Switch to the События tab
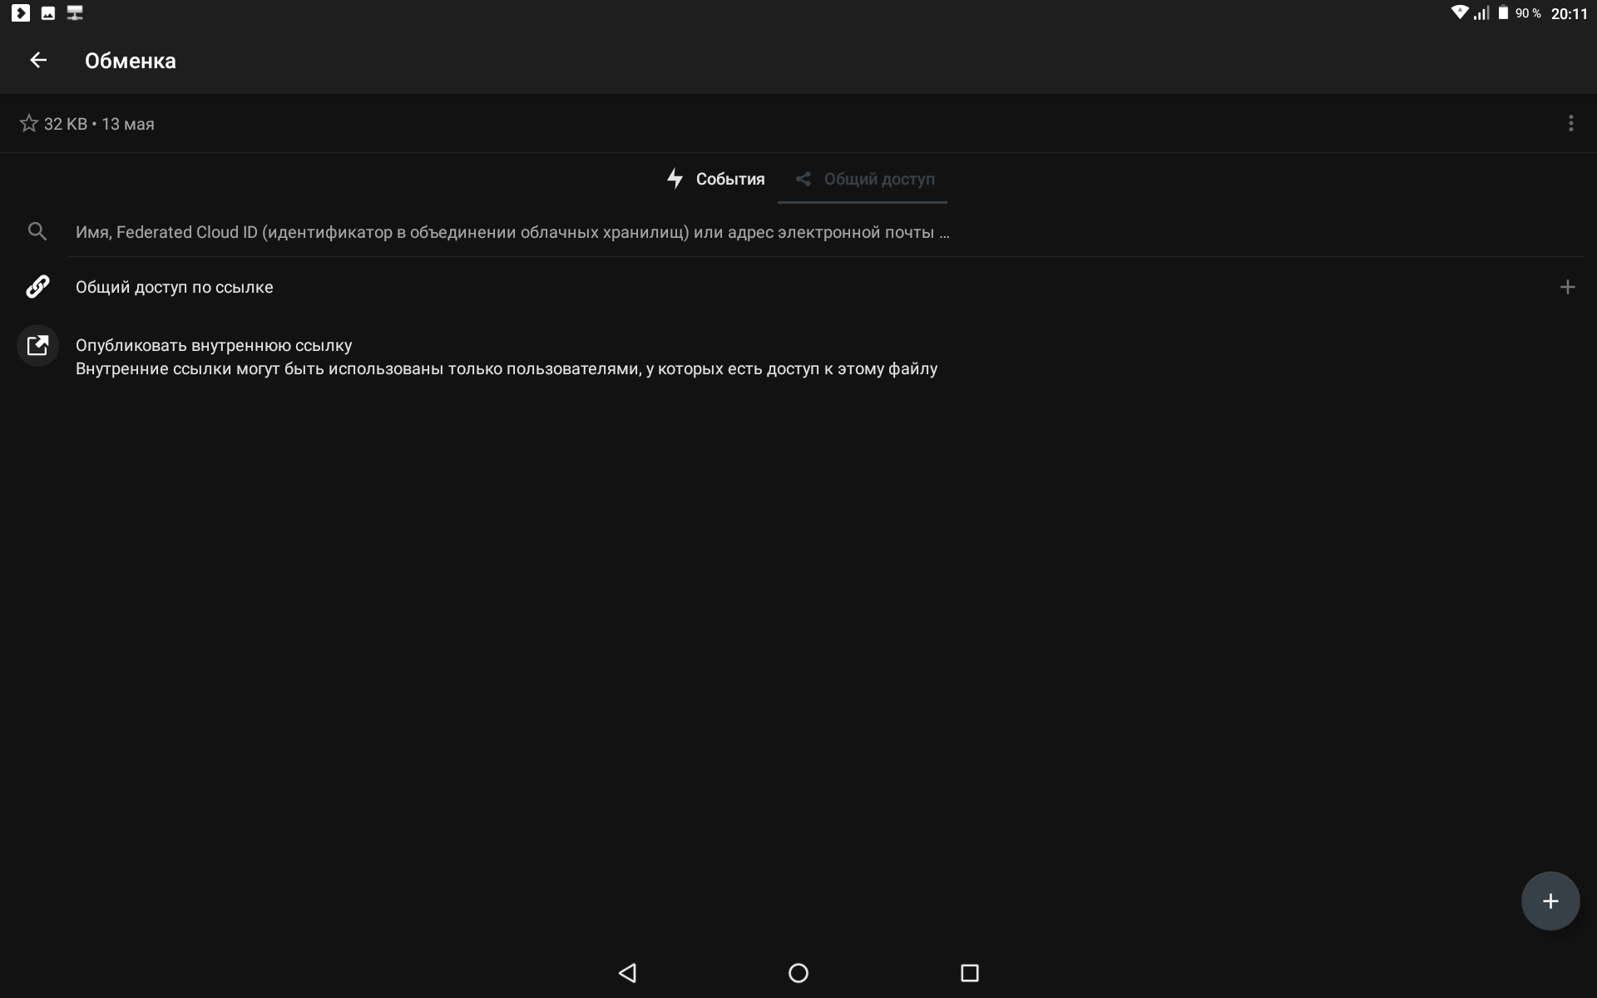This screenshot has height=998, width=1597. point(729,179)
